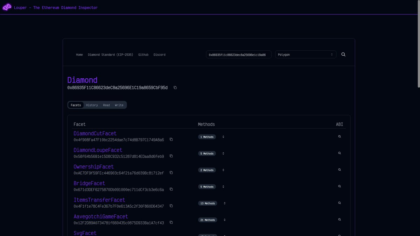The width and height of the screenshot is (420, 236).
Task: Focus the contract address search field
Action: point(239,55)
